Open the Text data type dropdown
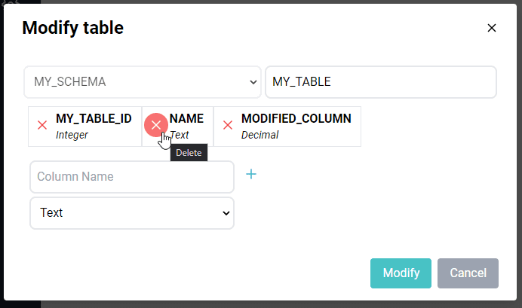 click(x=132, y=213)
